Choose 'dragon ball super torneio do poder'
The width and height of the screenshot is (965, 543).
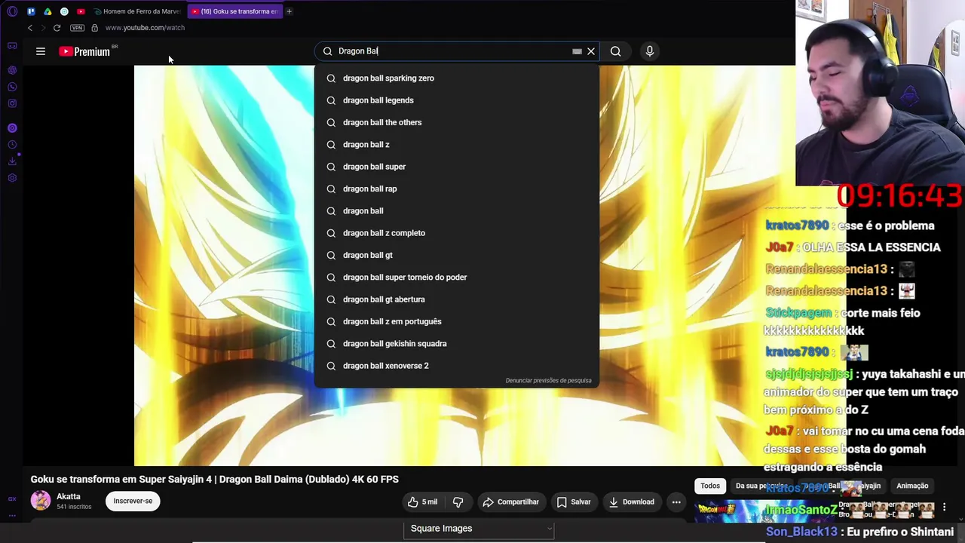pyautogui.click(x=457, y=278)
